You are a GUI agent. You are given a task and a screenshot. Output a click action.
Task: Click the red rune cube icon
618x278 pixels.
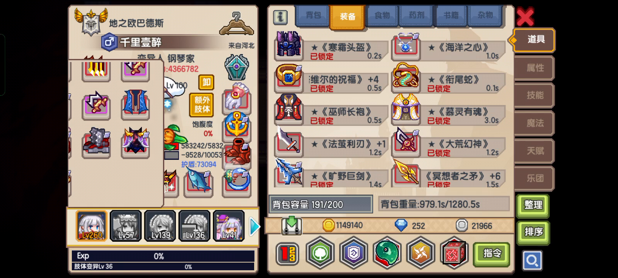[454, 253]
